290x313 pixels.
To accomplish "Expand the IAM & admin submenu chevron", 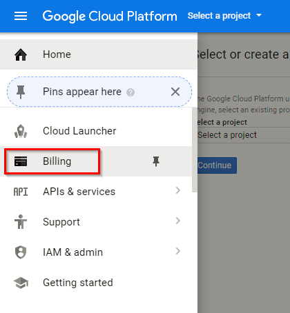I will tap(178, 251).
